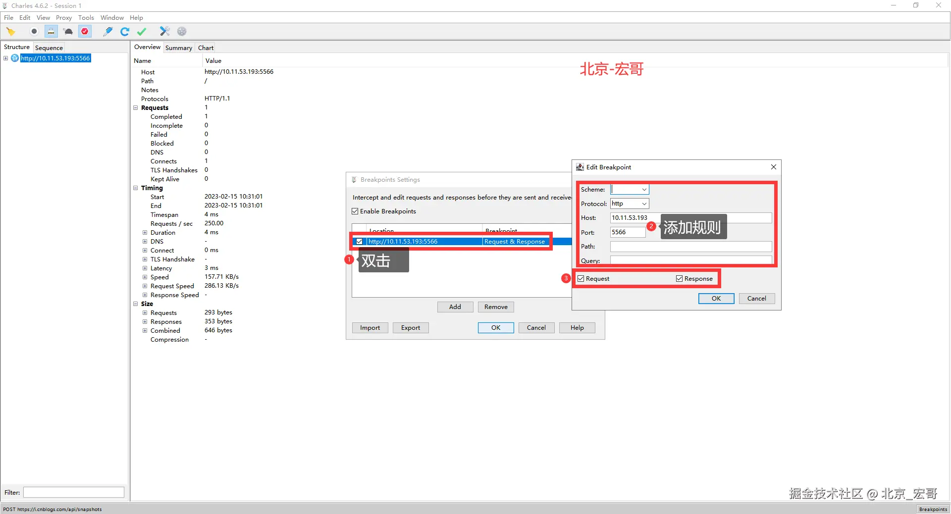Switch to the Summary tab
Image resolution: width=951 pixels, height=514 pixels.
[x=179, y=48]
